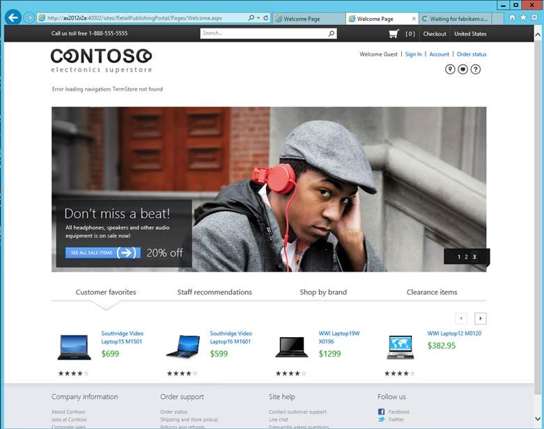Open the United States region selector
The image size is (544, 429).
coord(470,33)
